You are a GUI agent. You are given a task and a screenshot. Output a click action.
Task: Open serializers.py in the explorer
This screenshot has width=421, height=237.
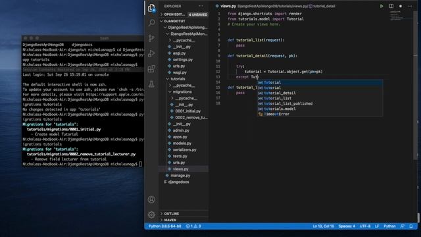point(184,149)
